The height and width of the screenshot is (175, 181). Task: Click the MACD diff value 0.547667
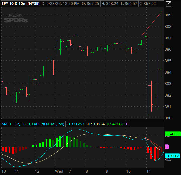[115, 124]
